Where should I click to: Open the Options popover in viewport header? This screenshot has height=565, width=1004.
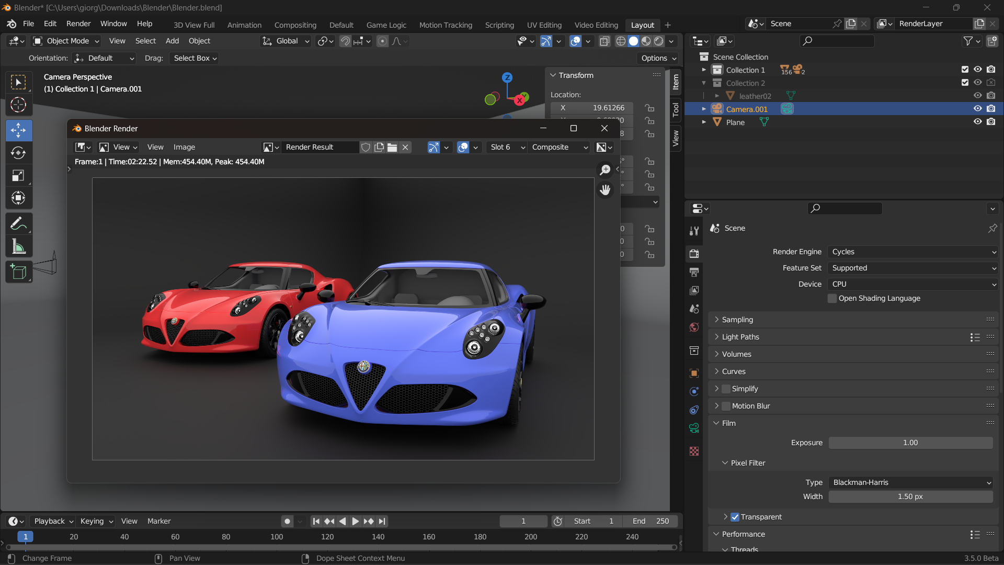658,58
